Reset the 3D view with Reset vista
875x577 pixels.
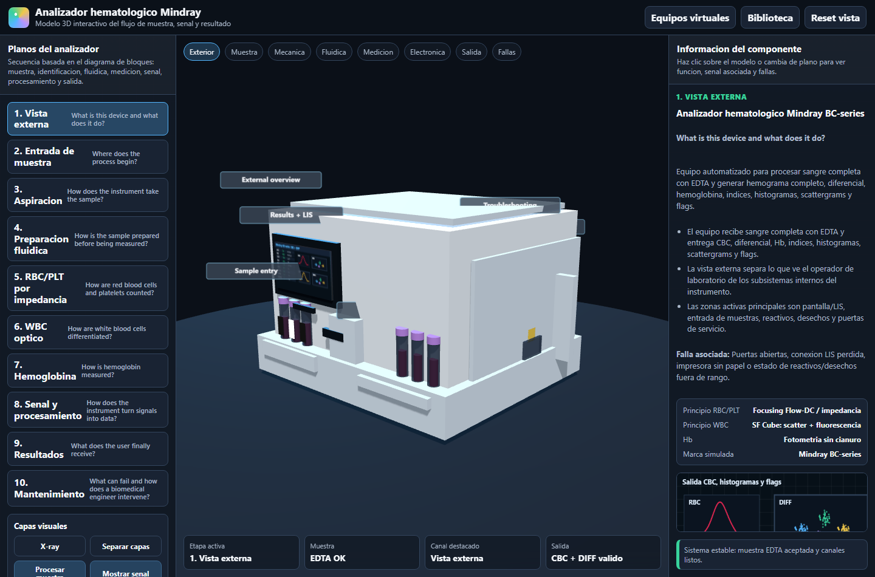pos(835,18)
